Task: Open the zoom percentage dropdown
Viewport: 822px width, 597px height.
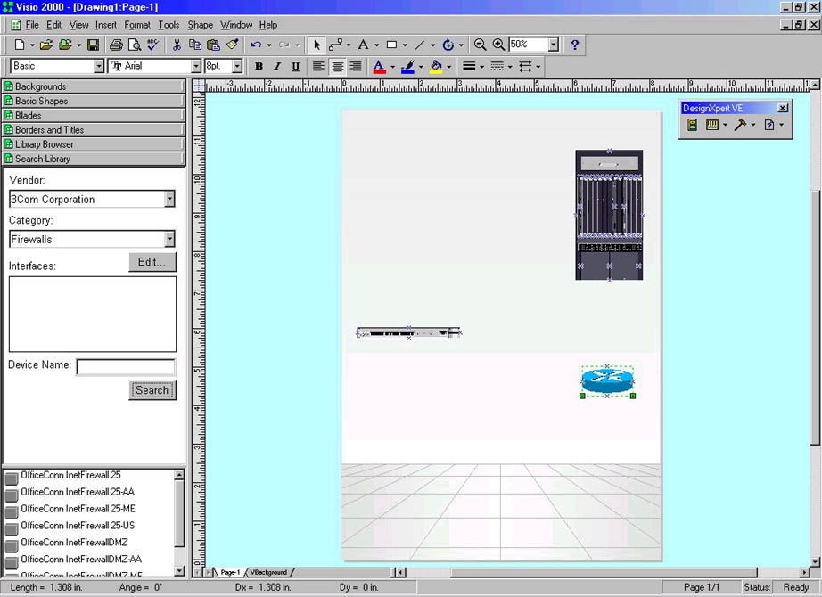Action: click(554, 45)
